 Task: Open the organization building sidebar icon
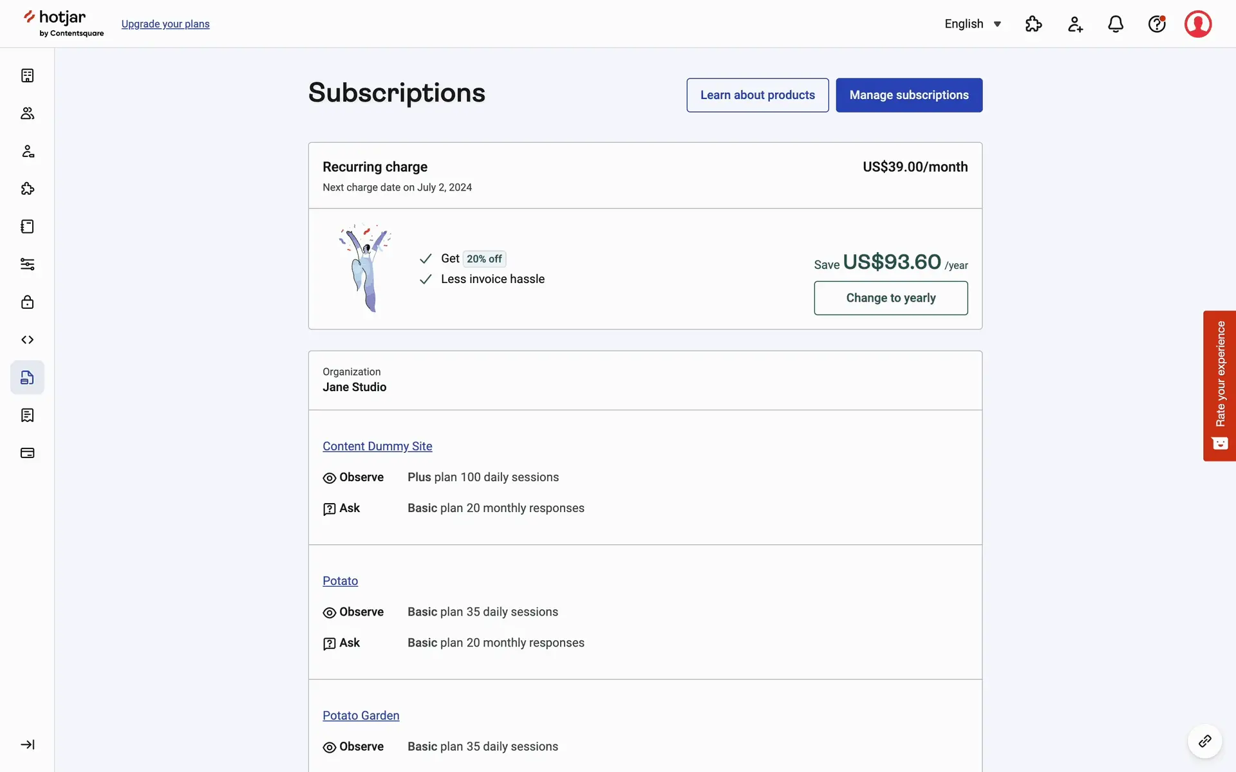(x=27, y=76)
